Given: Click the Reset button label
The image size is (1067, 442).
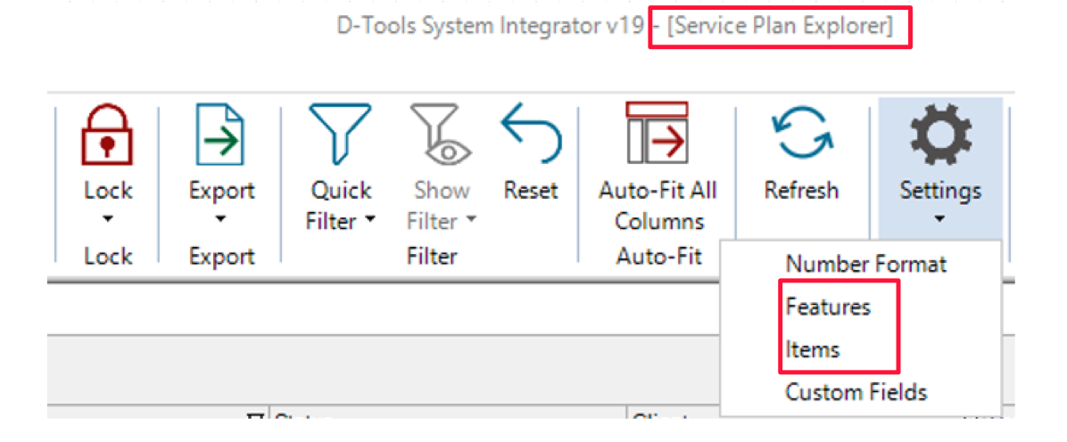Looking at the screenshot, I should (x=531, y=191).
